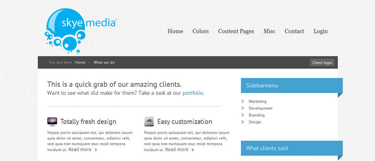This screenshot has height=161, width=375.
Task: Click the red arrow after the second Read more
Action: click(192, 150)
